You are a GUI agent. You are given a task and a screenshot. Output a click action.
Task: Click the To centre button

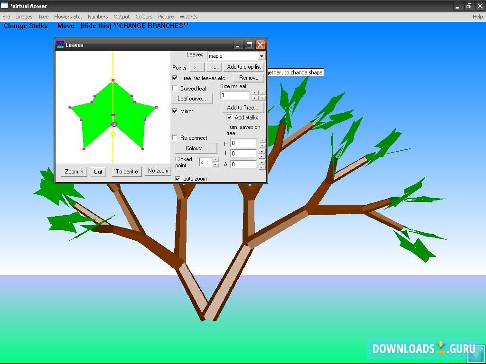[127, 172]
